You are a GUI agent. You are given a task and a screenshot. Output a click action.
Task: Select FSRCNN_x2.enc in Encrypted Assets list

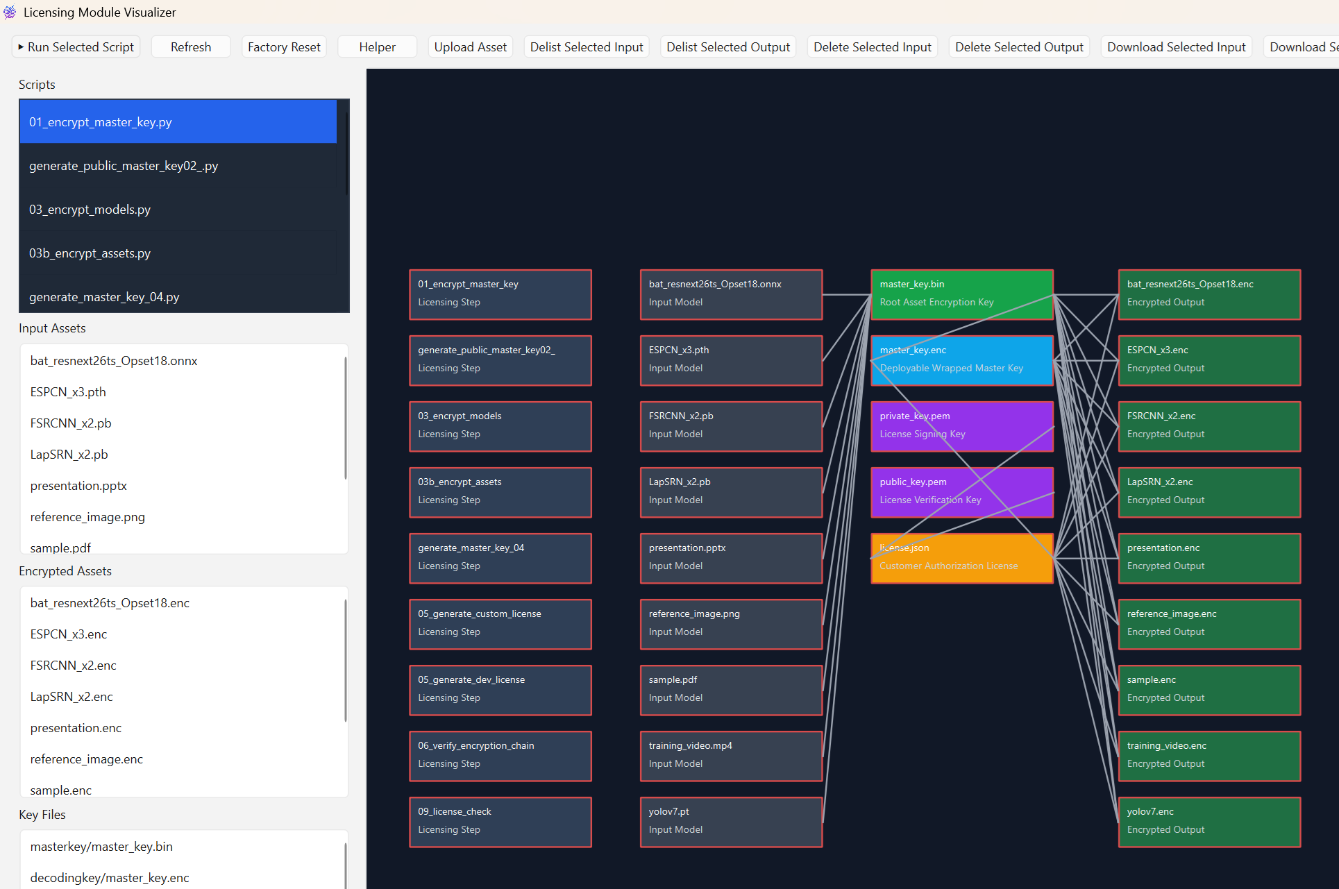tap(182, 665)
